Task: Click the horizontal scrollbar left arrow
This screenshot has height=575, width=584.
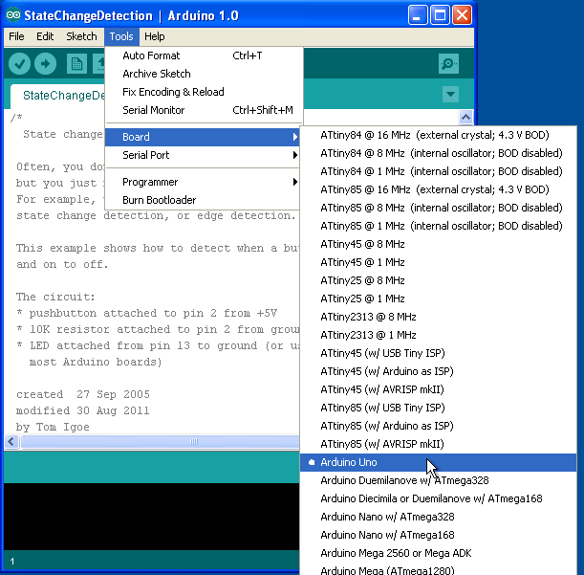Action: (x=12, y=442)
